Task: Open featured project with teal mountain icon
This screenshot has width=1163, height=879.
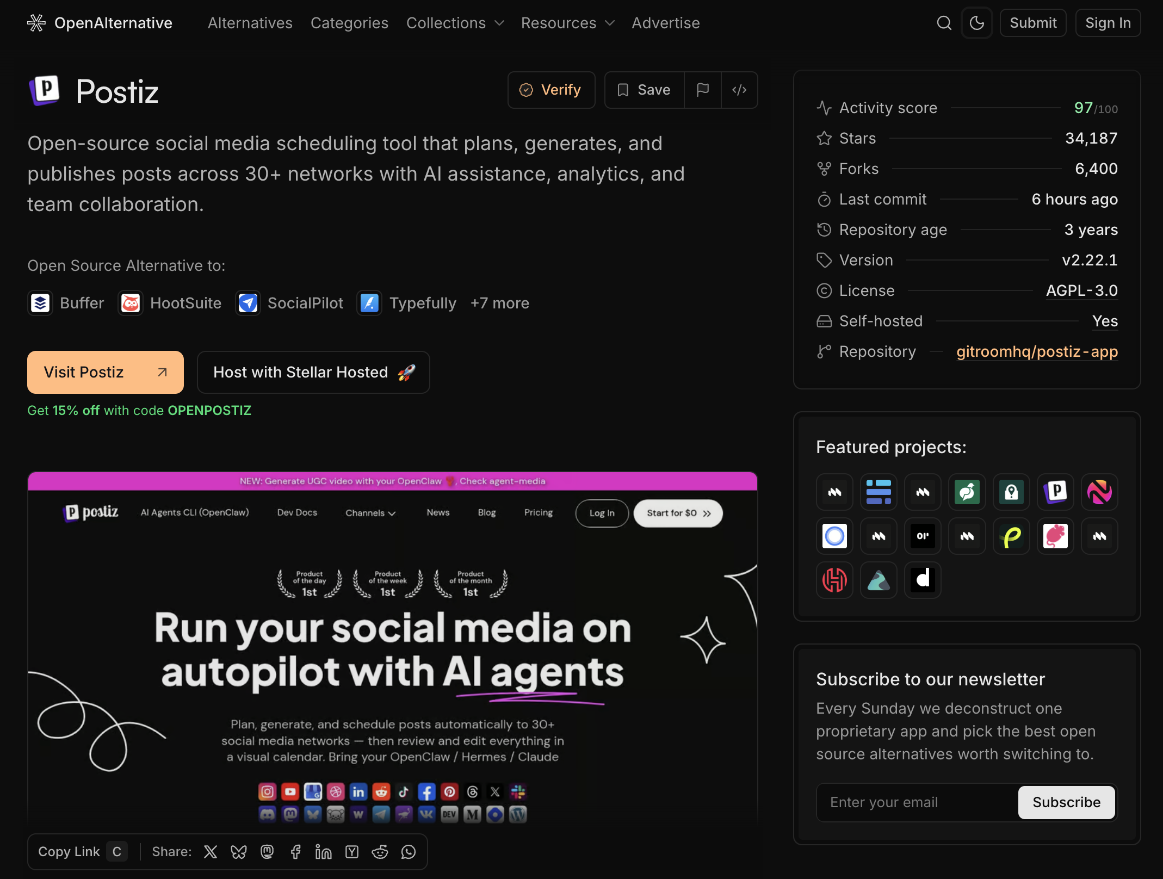Action: pyautogui.click(x=879, y=580)
